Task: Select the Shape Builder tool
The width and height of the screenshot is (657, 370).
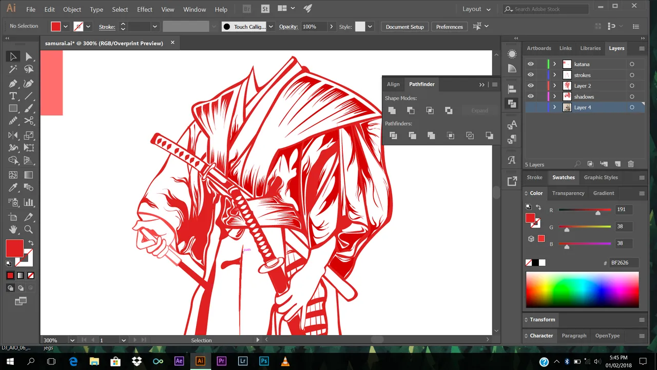Action: click(x=13, y=161)
